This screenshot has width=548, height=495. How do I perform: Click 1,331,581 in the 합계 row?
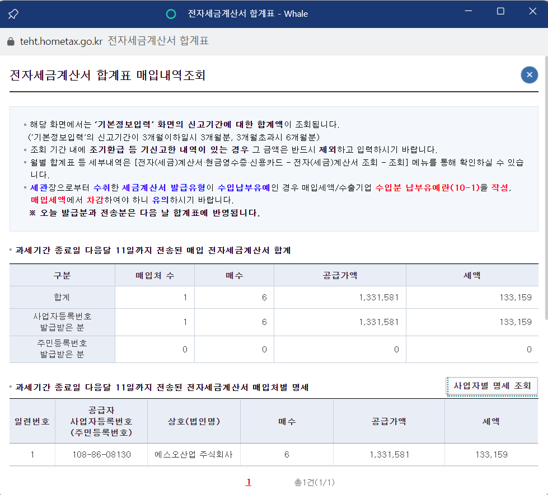click(379, 297)
